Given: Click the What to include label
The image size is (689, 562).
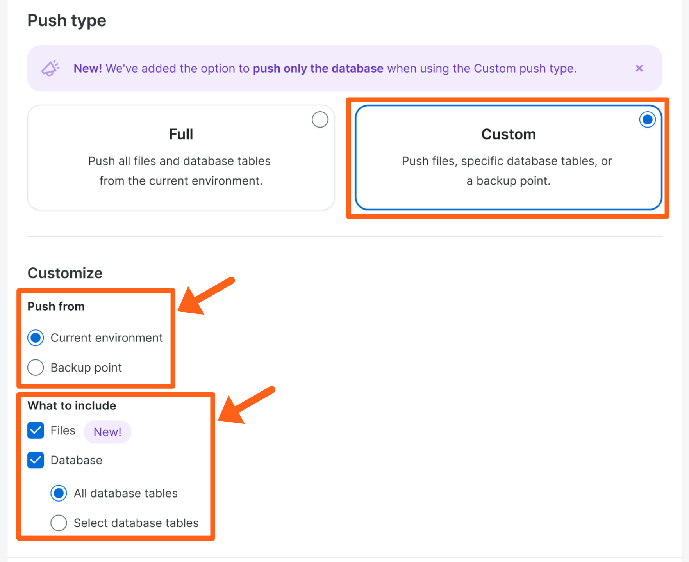Looking at the screenshot, I should click(71, 405).
